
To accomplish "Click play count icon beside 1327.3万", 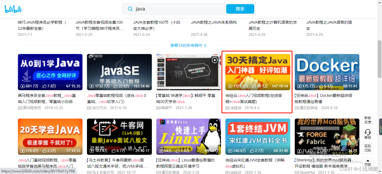I will (230, 86).
